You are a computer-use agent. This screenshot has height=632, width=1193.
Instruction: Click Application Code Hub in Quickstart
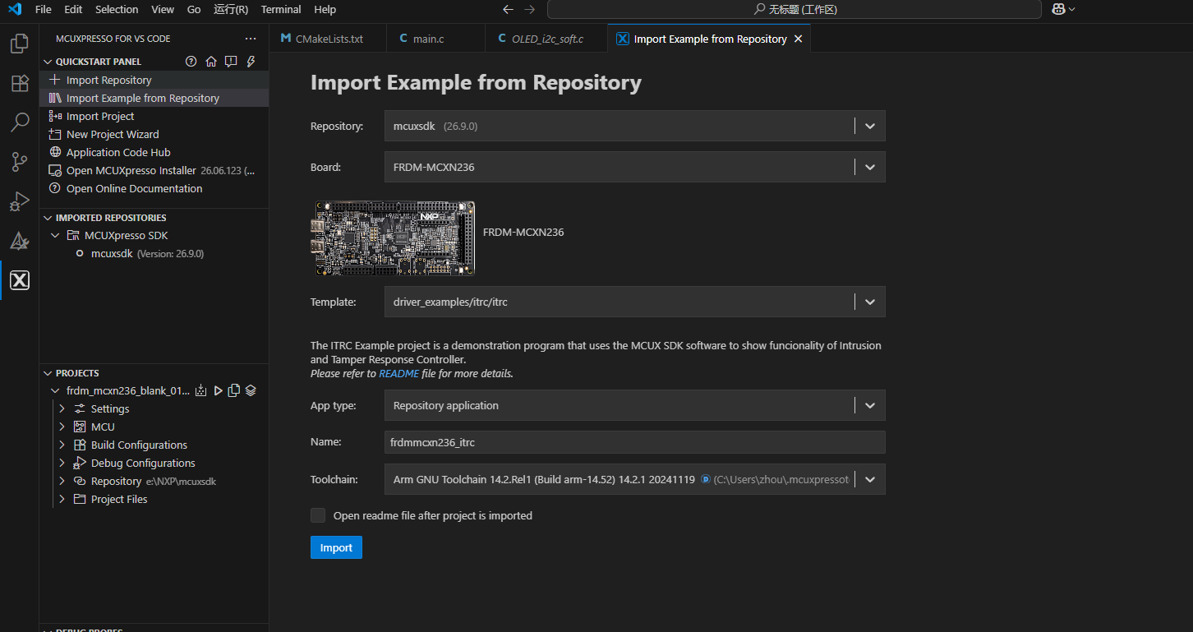[x=118, y=152]
